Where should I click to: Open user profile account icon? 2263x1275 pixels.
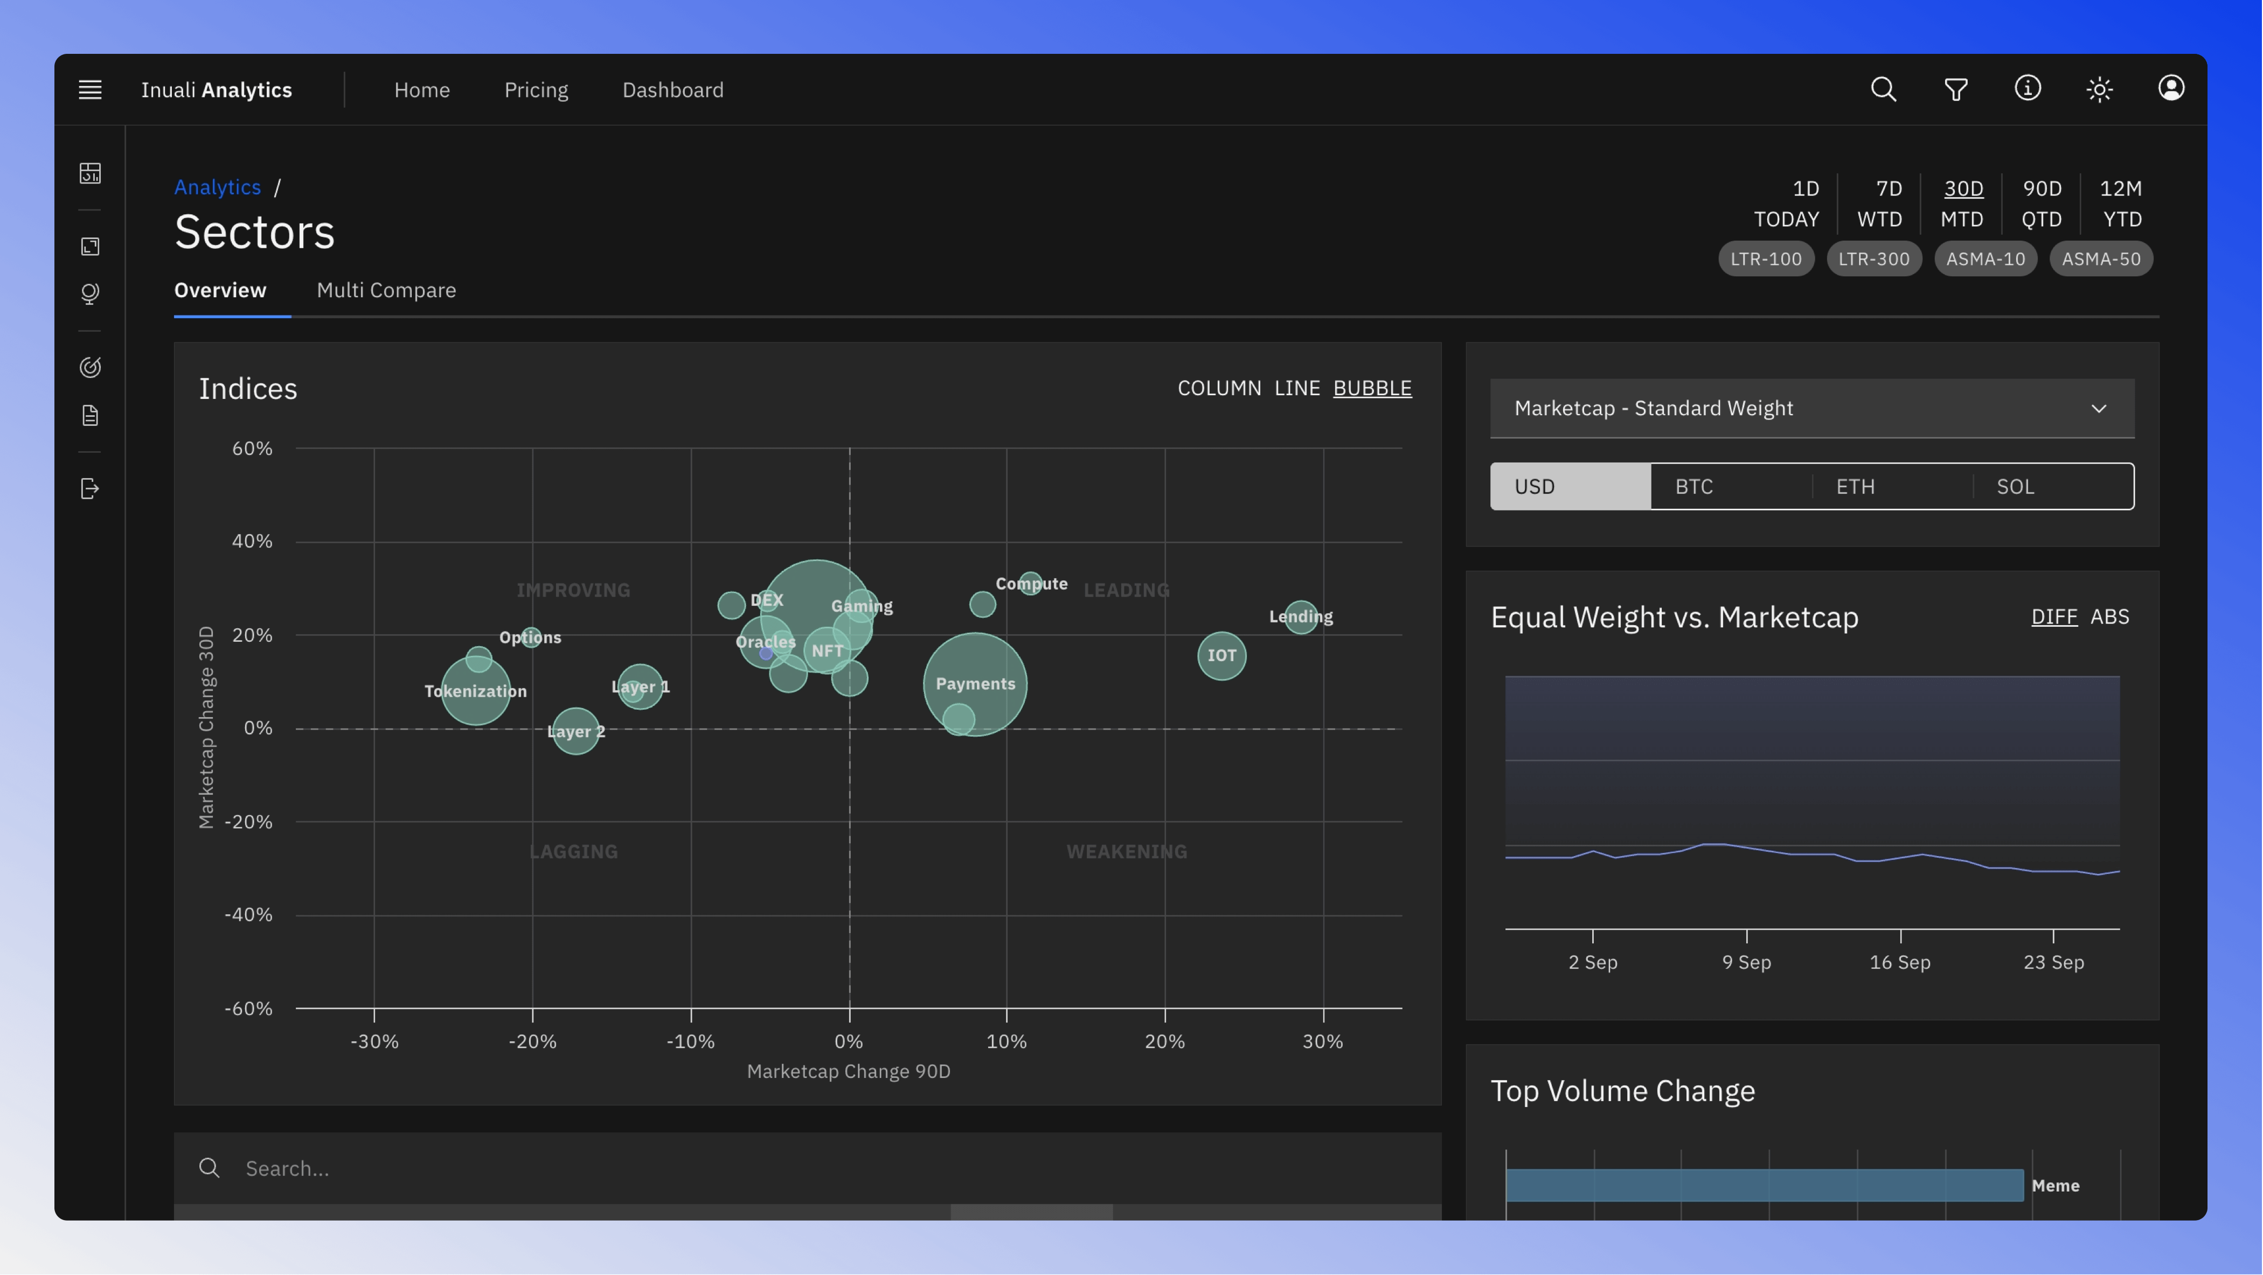2171,88
